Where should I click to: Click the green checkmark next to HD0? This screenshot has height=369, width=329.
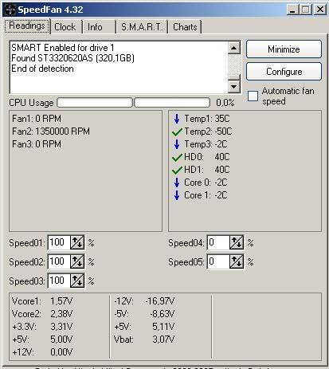(177, 157)
